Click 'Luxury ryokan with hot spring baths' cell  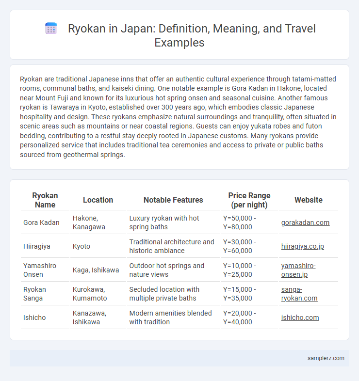click(173, 222)
